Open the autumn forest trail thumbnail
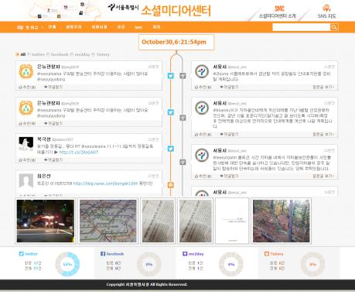Image resolution: width=355 pixels, height=292 pixels. (x=282, y=221)
